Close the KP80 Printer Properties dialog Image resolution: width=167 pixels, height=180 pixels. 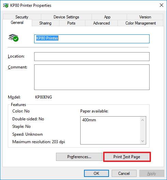coord(162,5)
